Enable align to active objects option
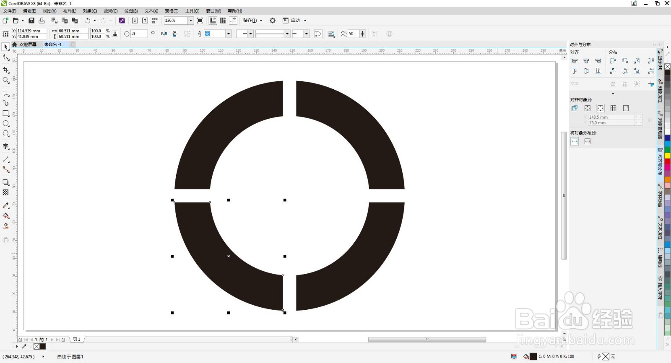The width and height of the screenshot is (671, 363). coord(575,108)
